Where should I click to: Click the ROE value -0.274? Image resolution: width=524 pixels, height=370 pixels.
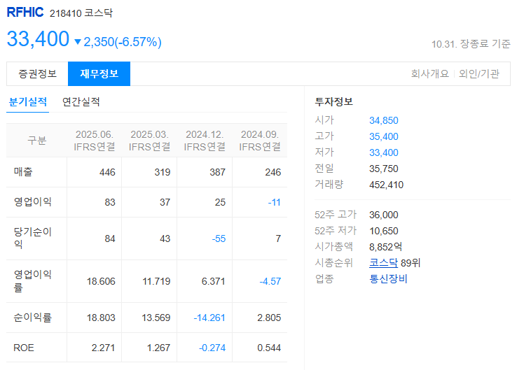[212, 348]
